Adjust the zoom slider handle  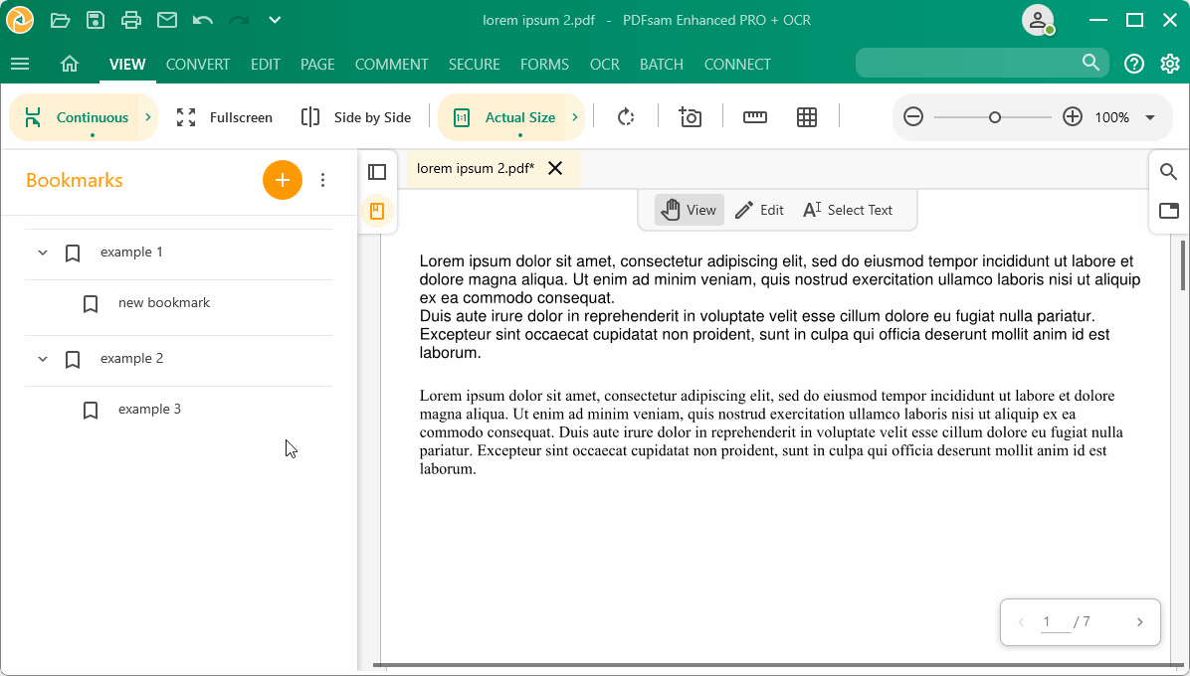[994, 116]
